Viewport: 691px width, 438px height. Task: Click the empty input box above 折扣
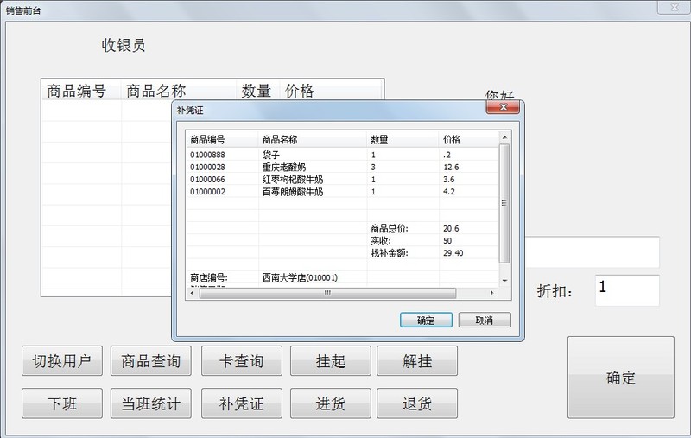(593, 252)
